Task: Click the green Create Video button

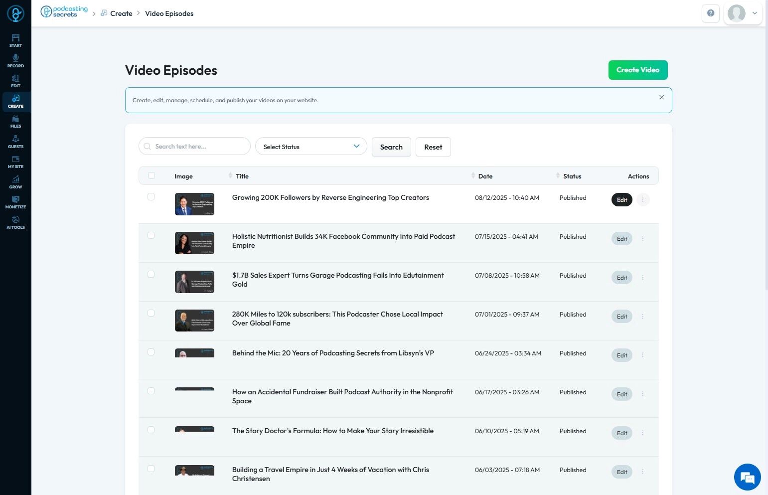Action: [x=637, y=70]
